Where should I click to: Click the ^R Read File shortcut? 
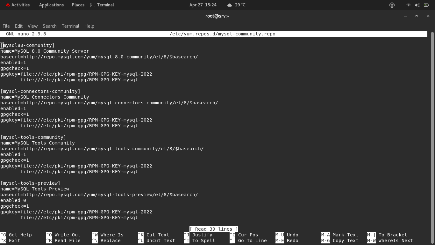(63, 241)
